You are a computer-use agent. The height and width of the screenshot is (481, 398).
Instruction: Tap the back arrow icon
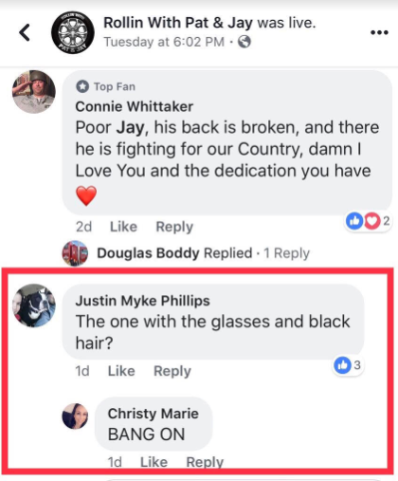click(x=25, y=32)
